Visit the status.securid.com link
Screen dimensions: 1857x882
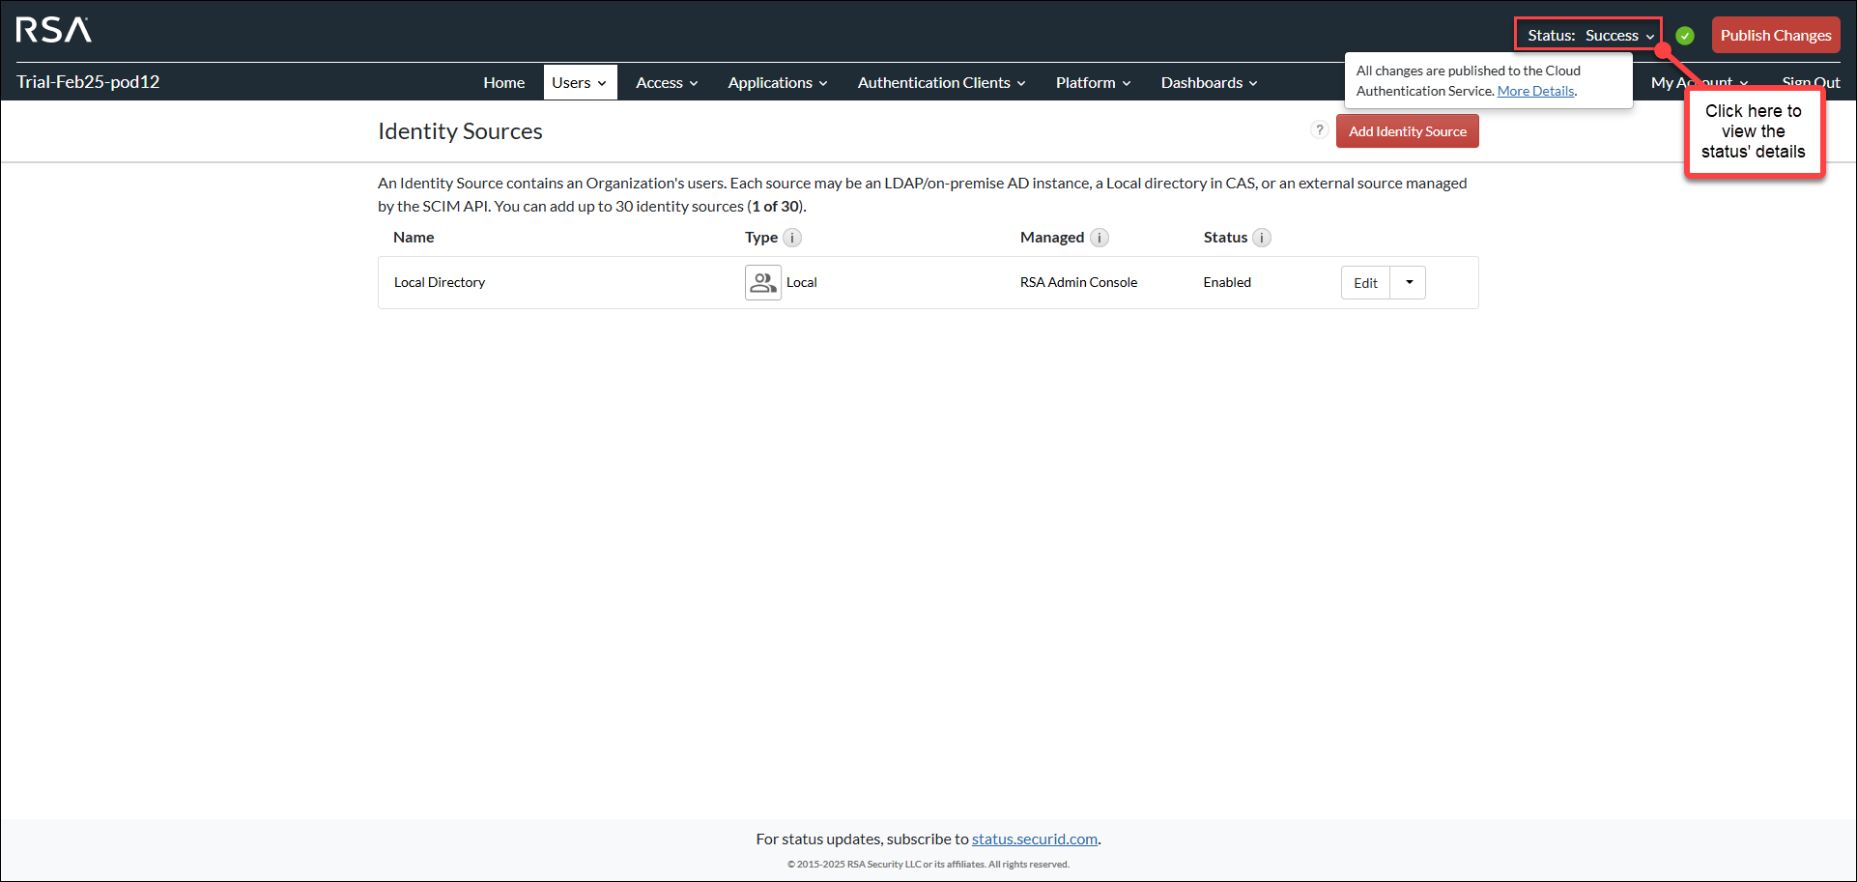(1034, 839)
